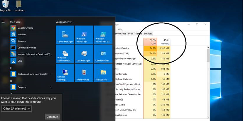Expand the Dropbox folder entry
Image resolution: width=243 pixels, height=121 pixels.
coord(50,87)
